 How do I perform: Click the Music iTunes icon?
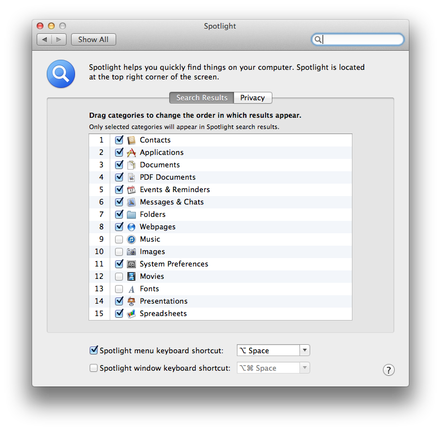tap(131, 239)
